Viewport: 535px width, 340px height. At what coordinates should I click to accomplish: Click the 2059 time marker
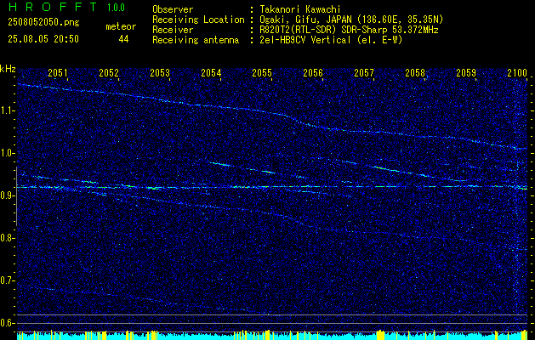pos(466,72)
